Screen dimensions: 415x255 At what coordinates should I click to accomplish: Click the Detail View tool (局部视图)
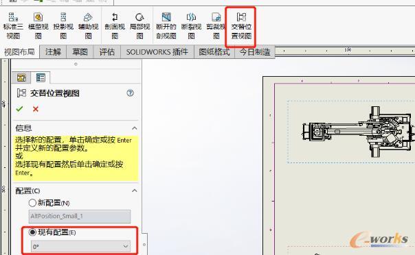pyautogui.click(x=139, y=26)
